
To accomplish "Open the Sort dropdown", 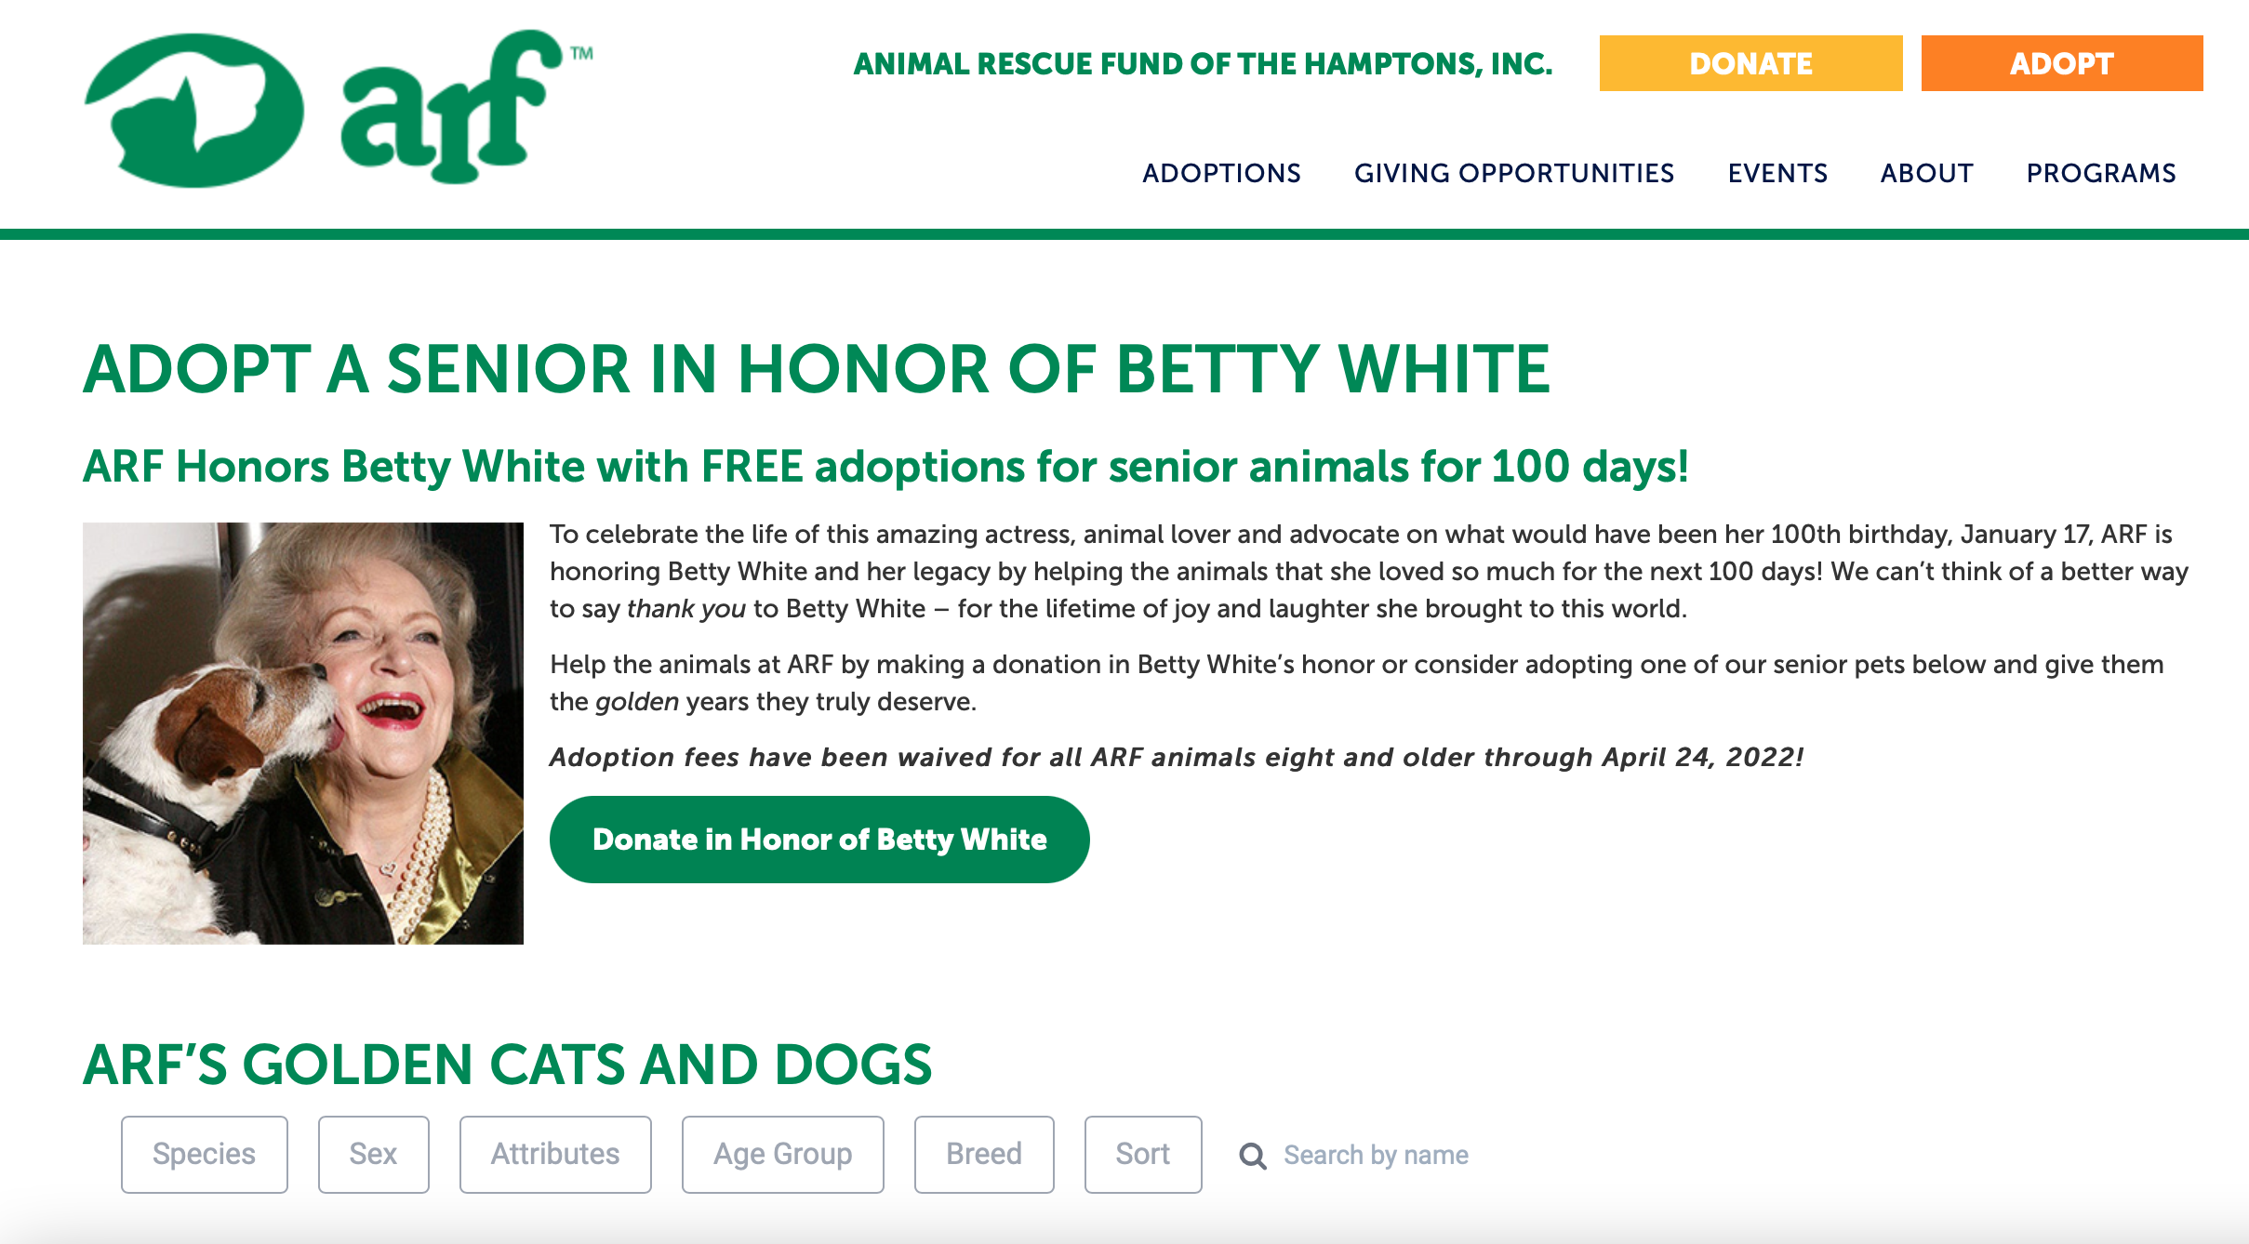I will [1143, 1154].
